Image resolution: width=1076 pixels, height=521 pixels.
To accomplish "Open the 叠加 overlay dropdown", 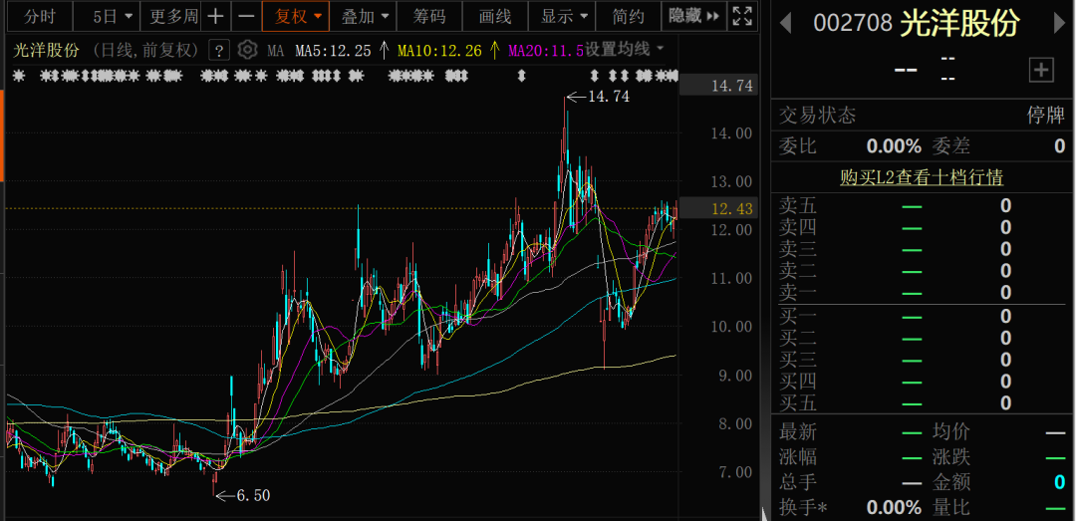I will pos(365,17).
